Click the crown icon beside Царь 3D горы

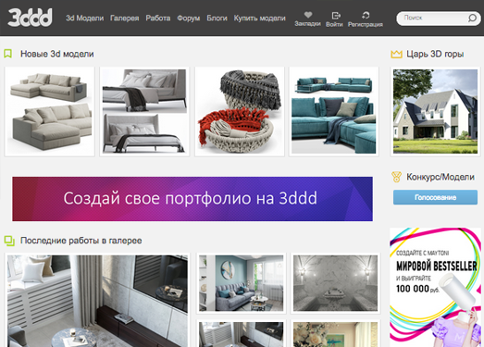(x=396, y=54)
